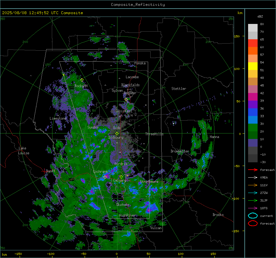This screenshot has height=258, width=276.
Task: Click the Limestone label on the map
Action: (x=58, y=118)
